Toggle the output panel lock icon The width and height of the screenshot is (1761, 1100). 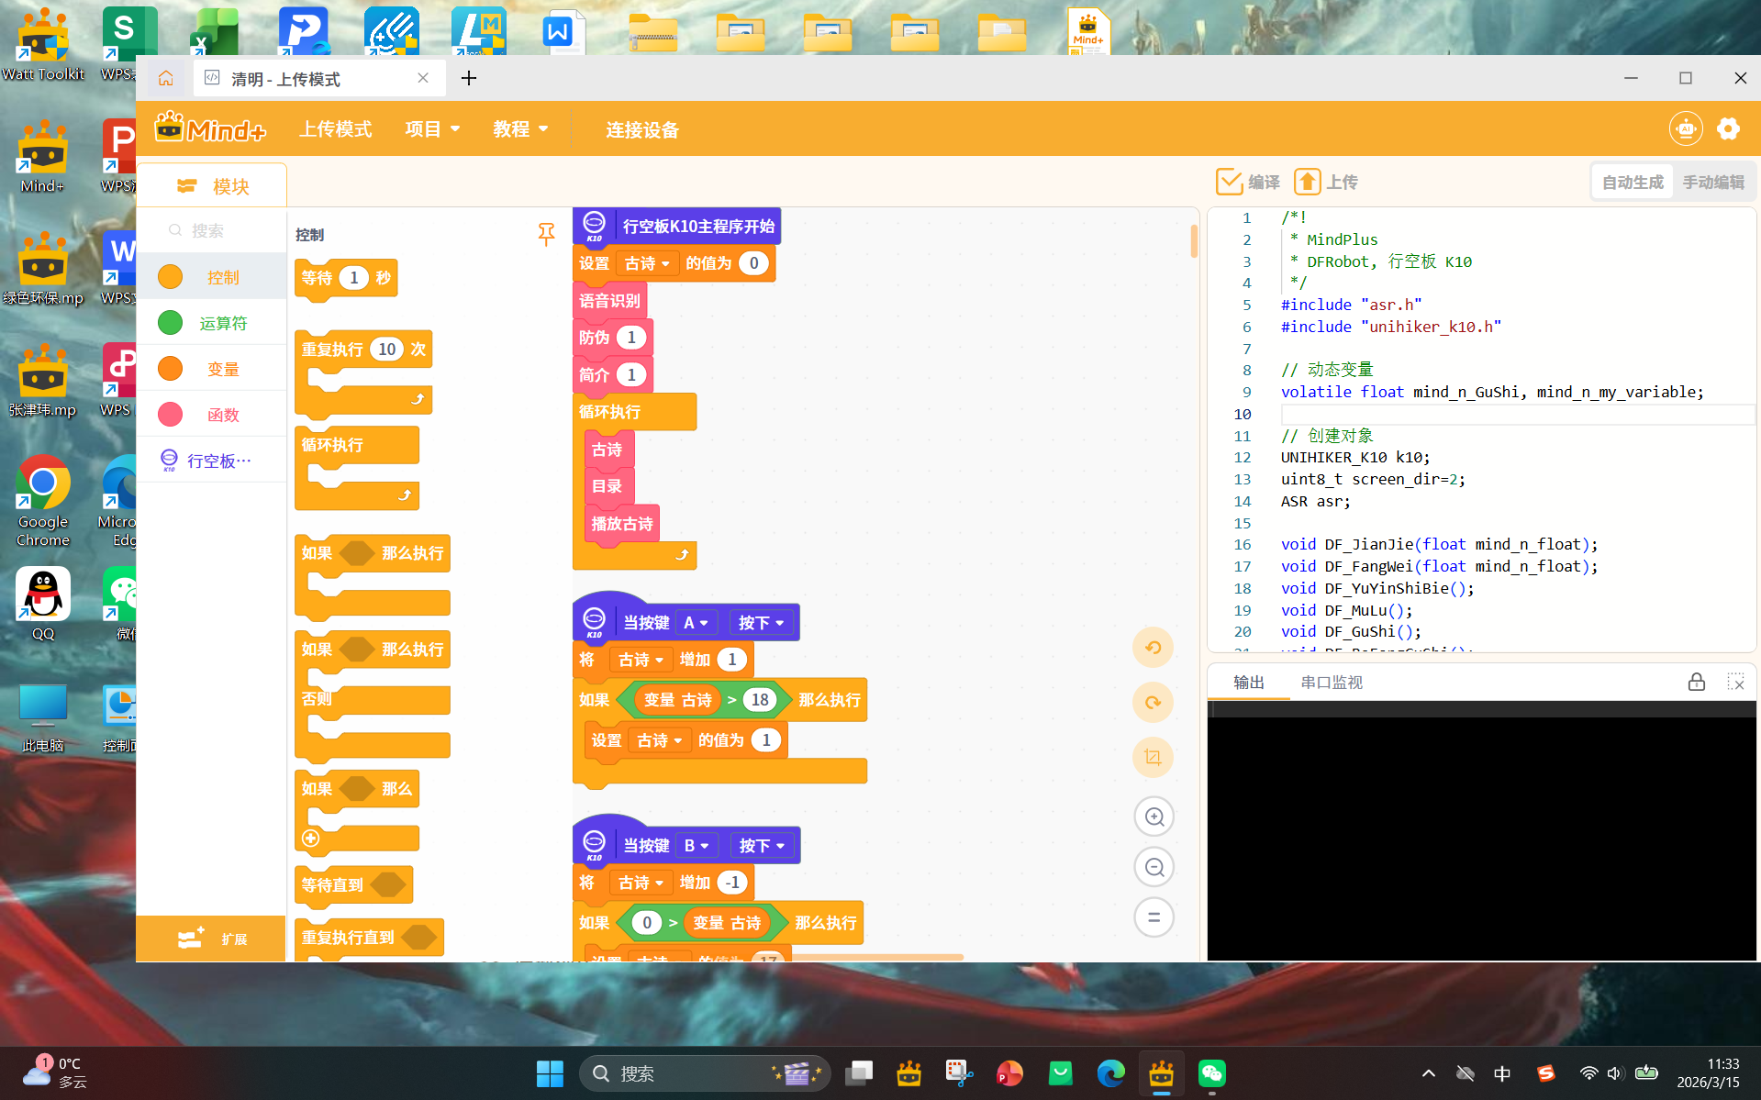1696,682
